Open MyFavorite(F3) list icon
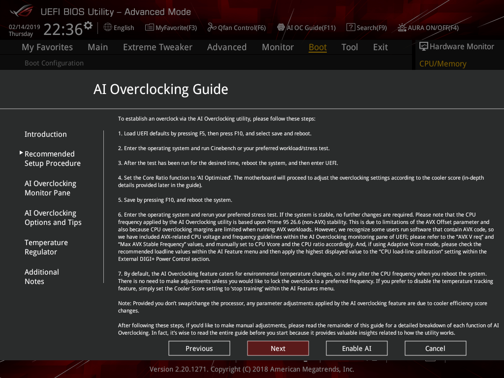The height and width of the screenshot is (378, 504). (150, 28)
